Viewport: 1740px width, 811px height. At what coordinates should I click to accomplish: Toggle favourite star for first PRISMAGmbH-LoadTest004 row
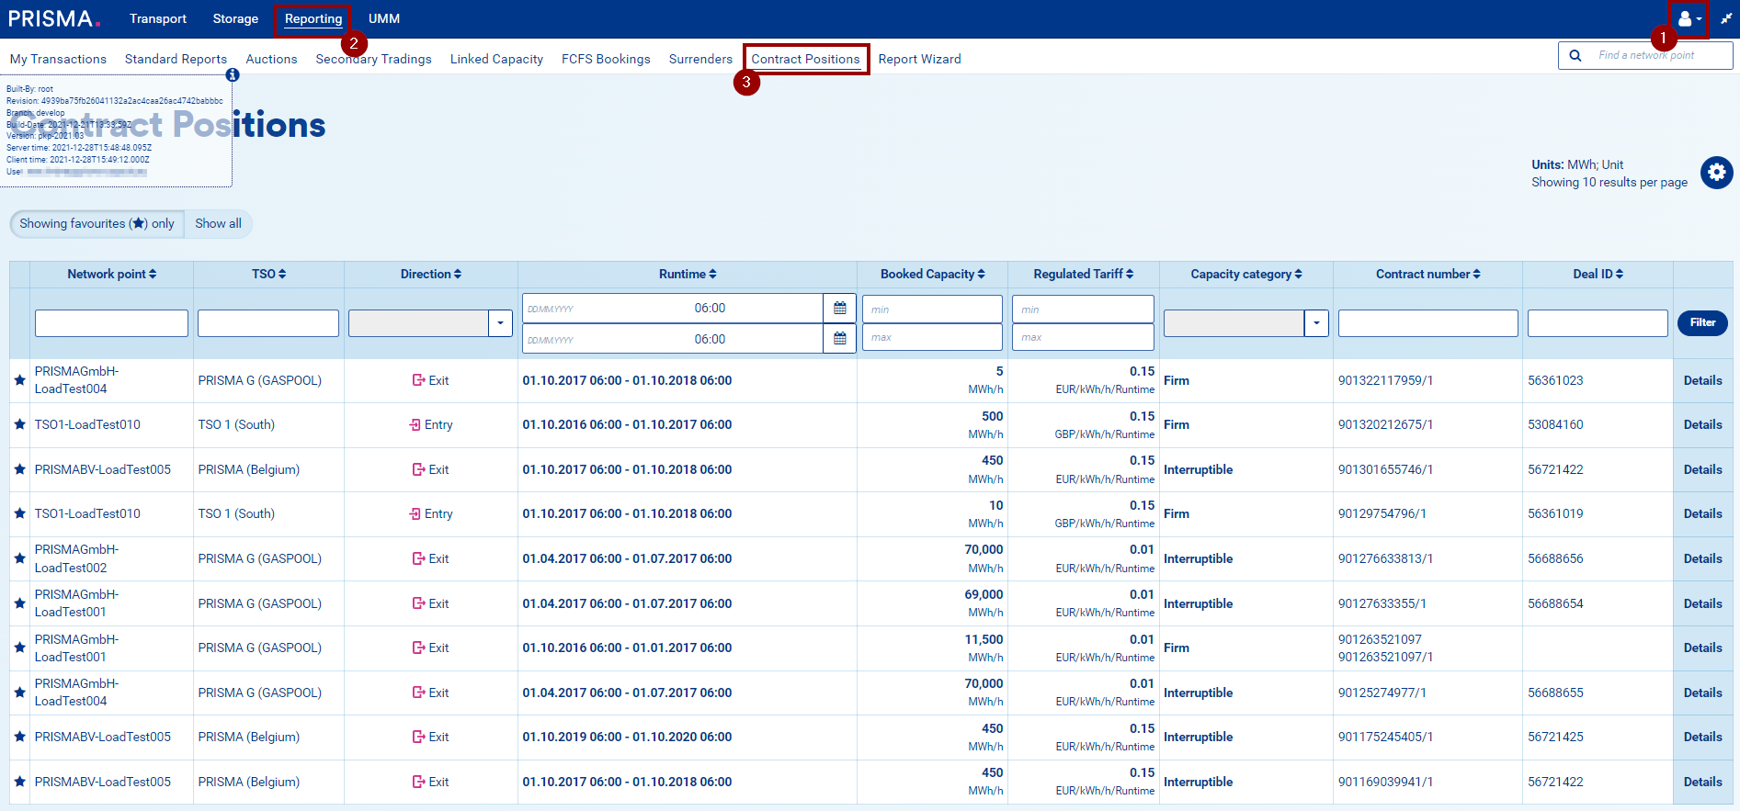(19, 380)
